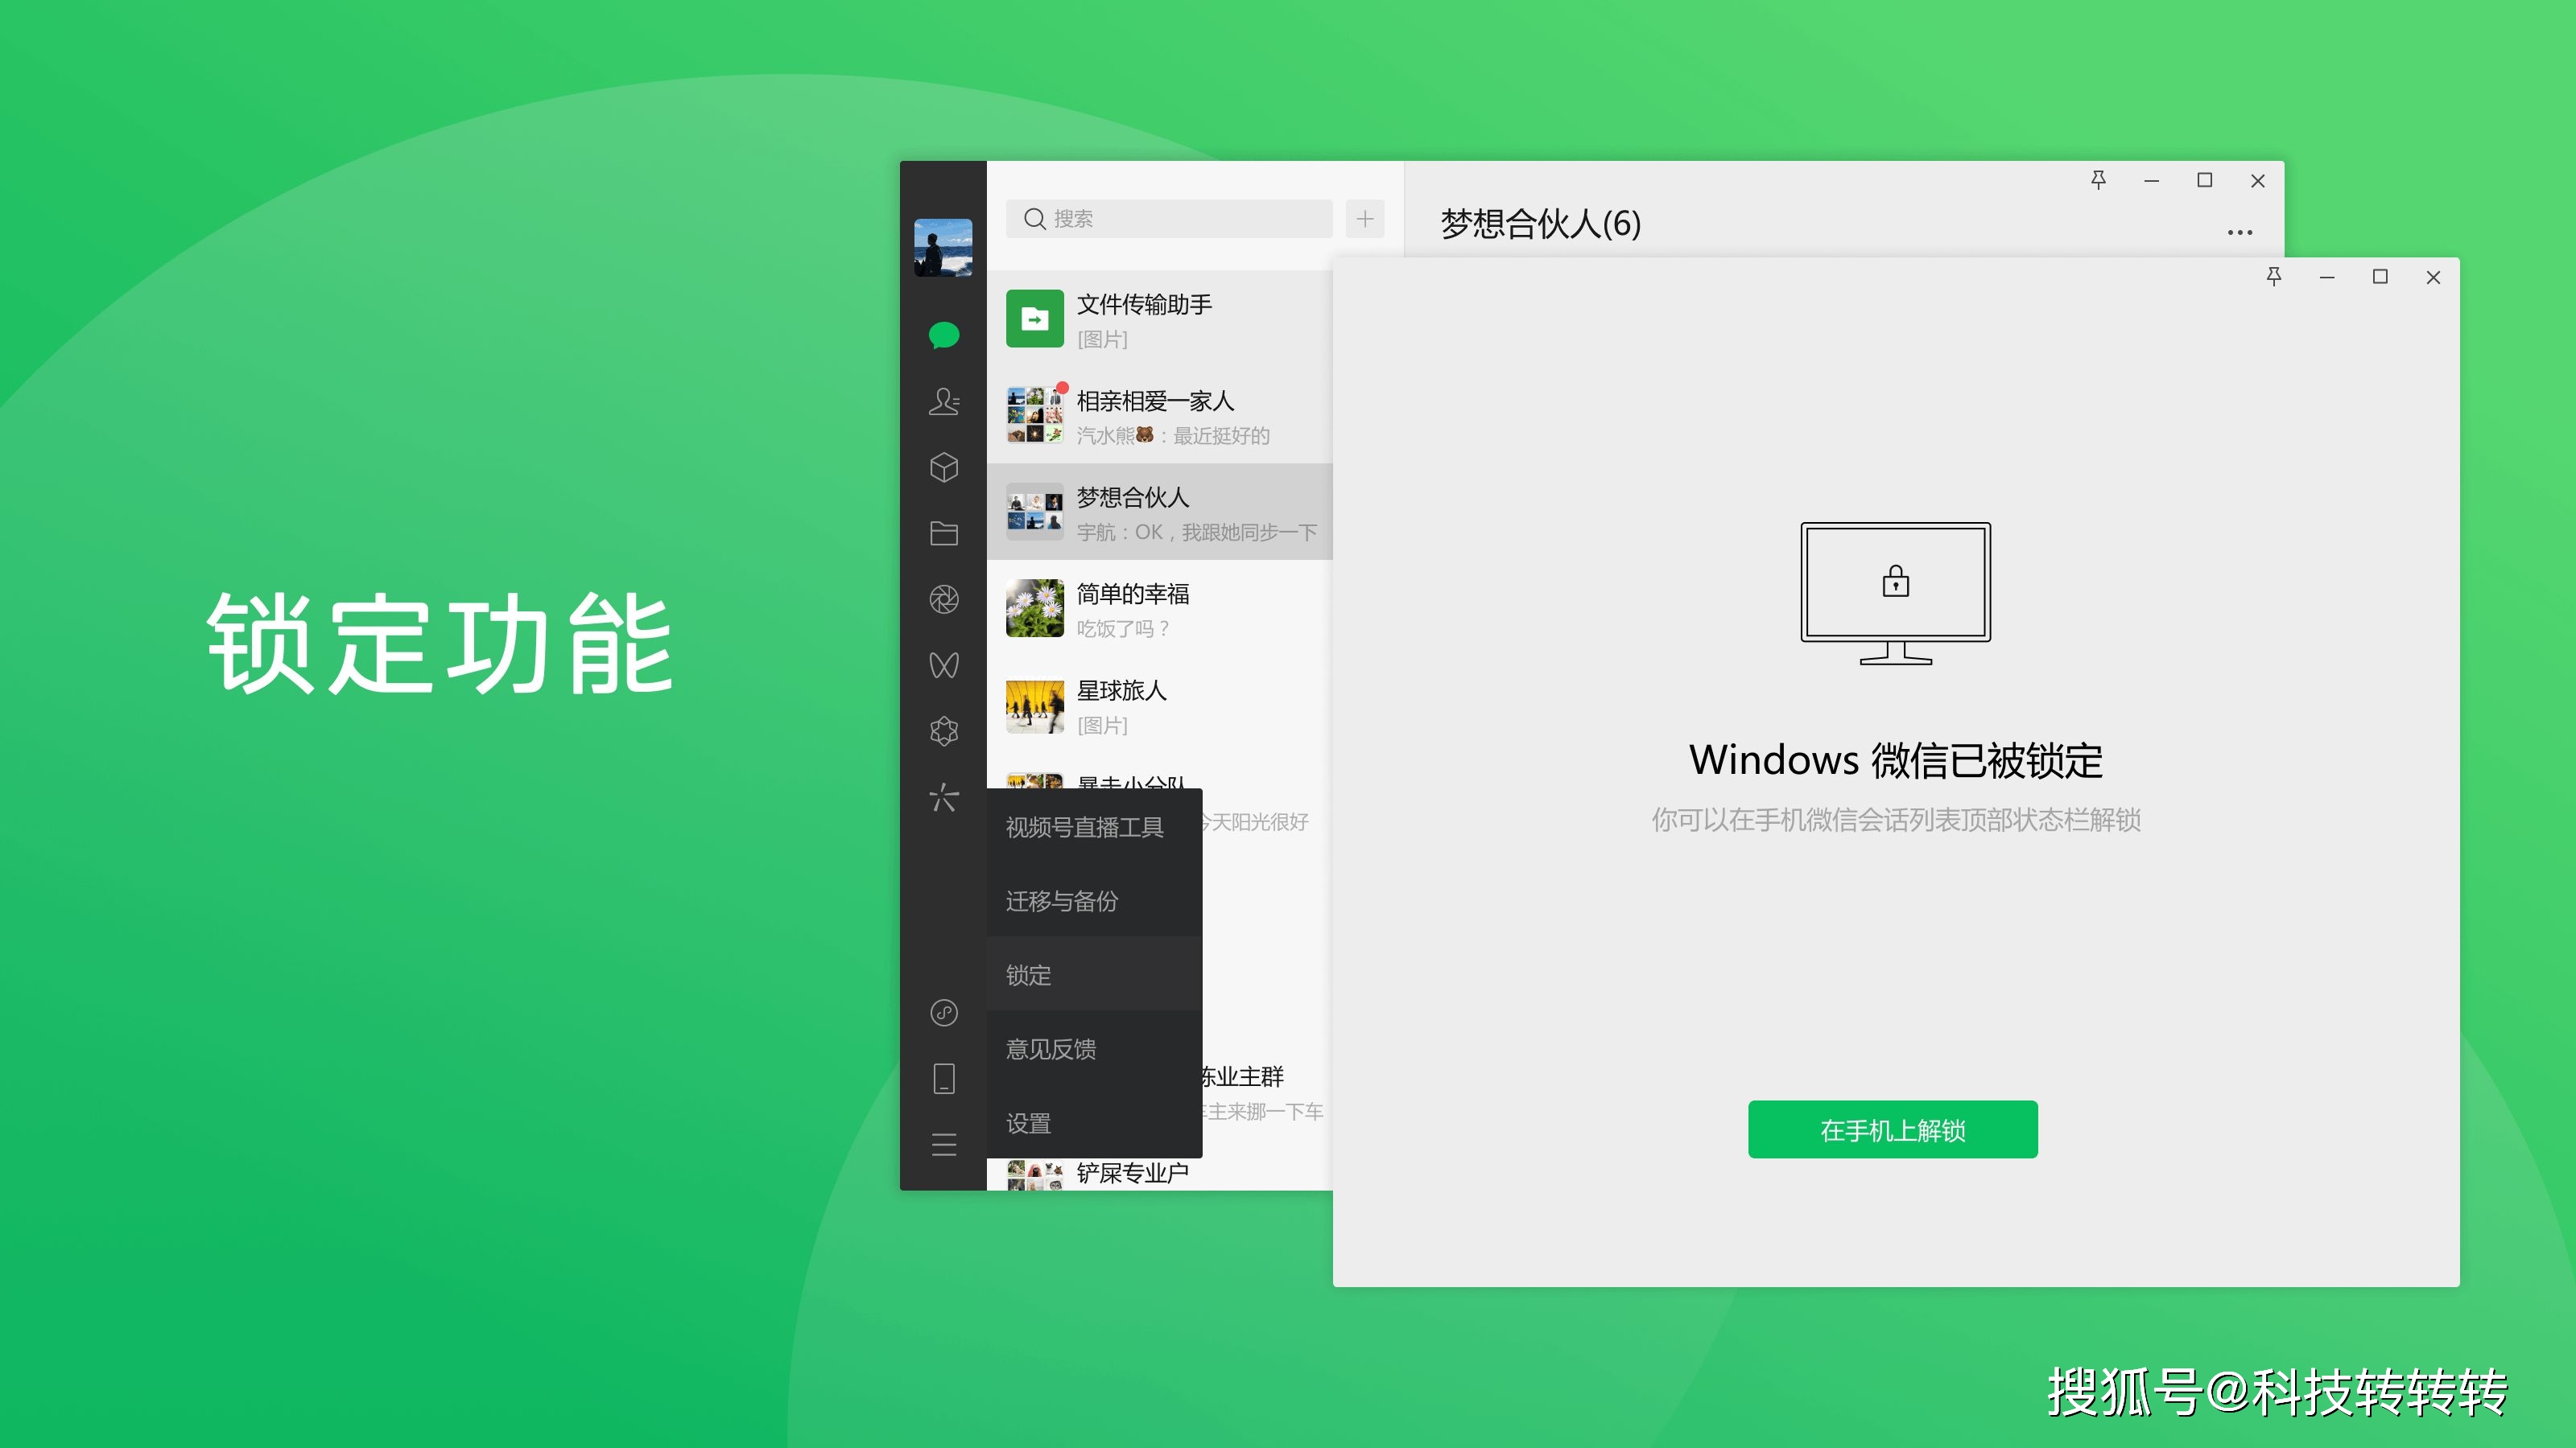Click the 简单的幸福 flower avatar
The width and height of the screenshot is (2576, 1448).
coord(1034,609)
